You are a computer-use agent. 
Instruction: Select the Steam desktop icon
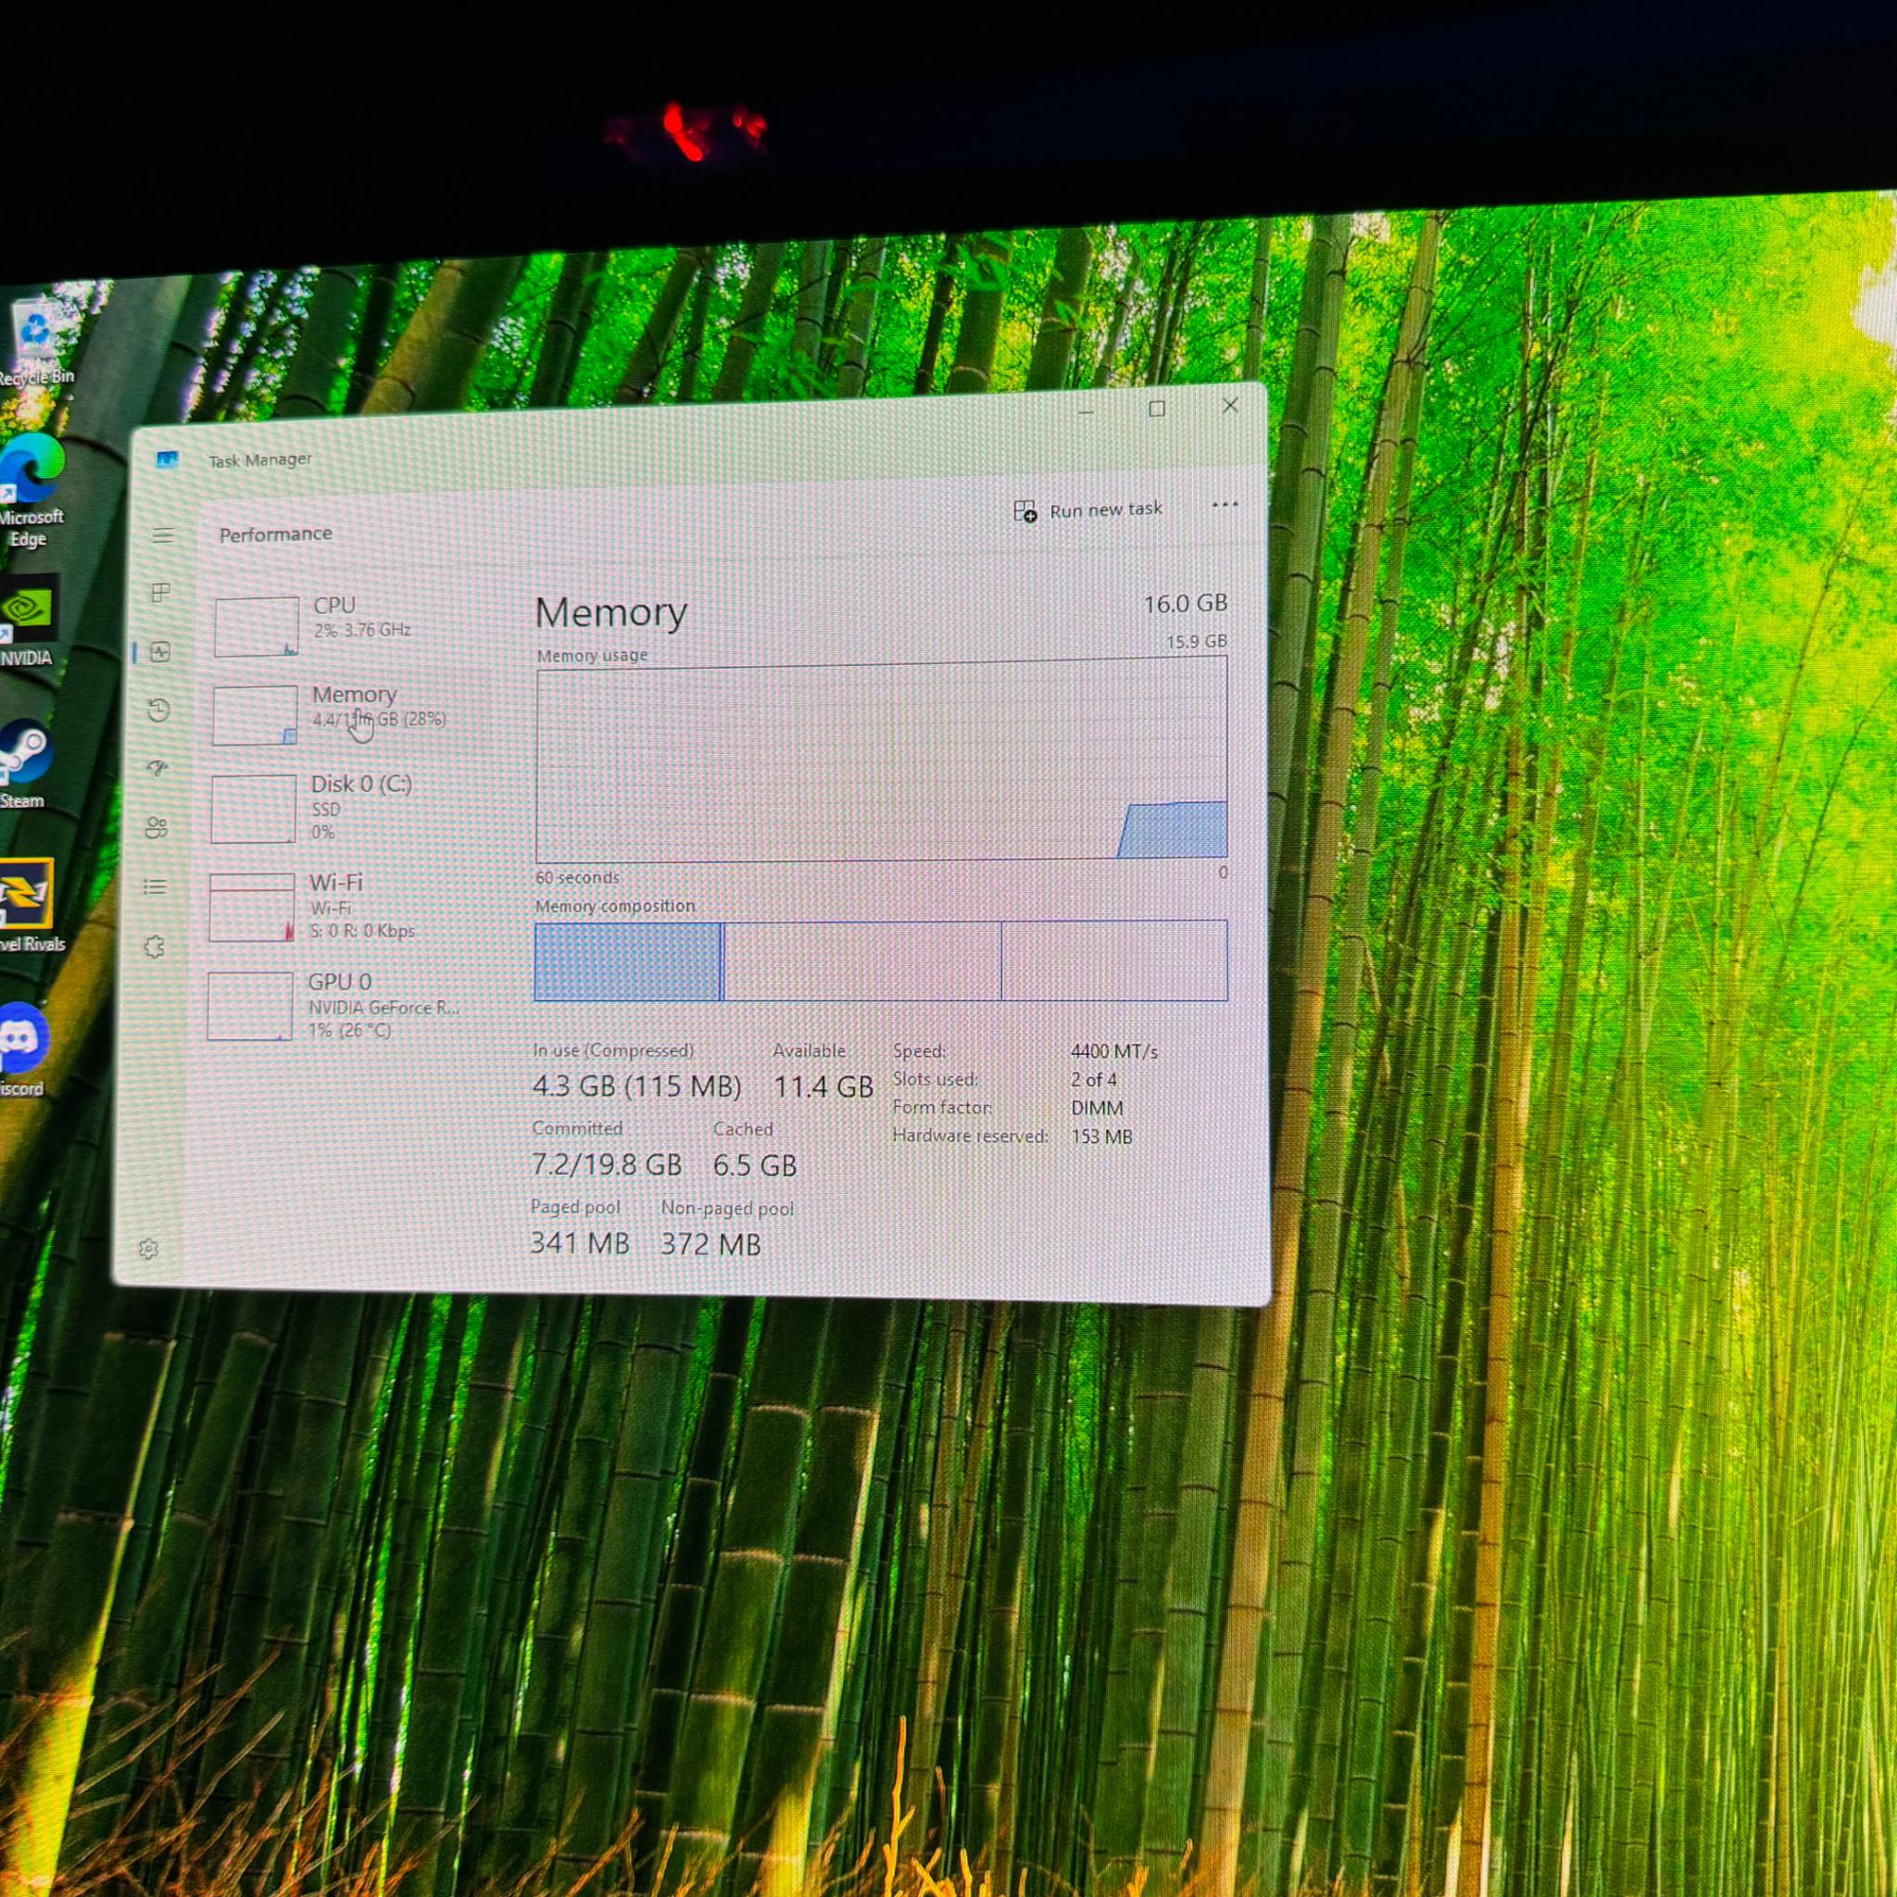pos(25,765)
